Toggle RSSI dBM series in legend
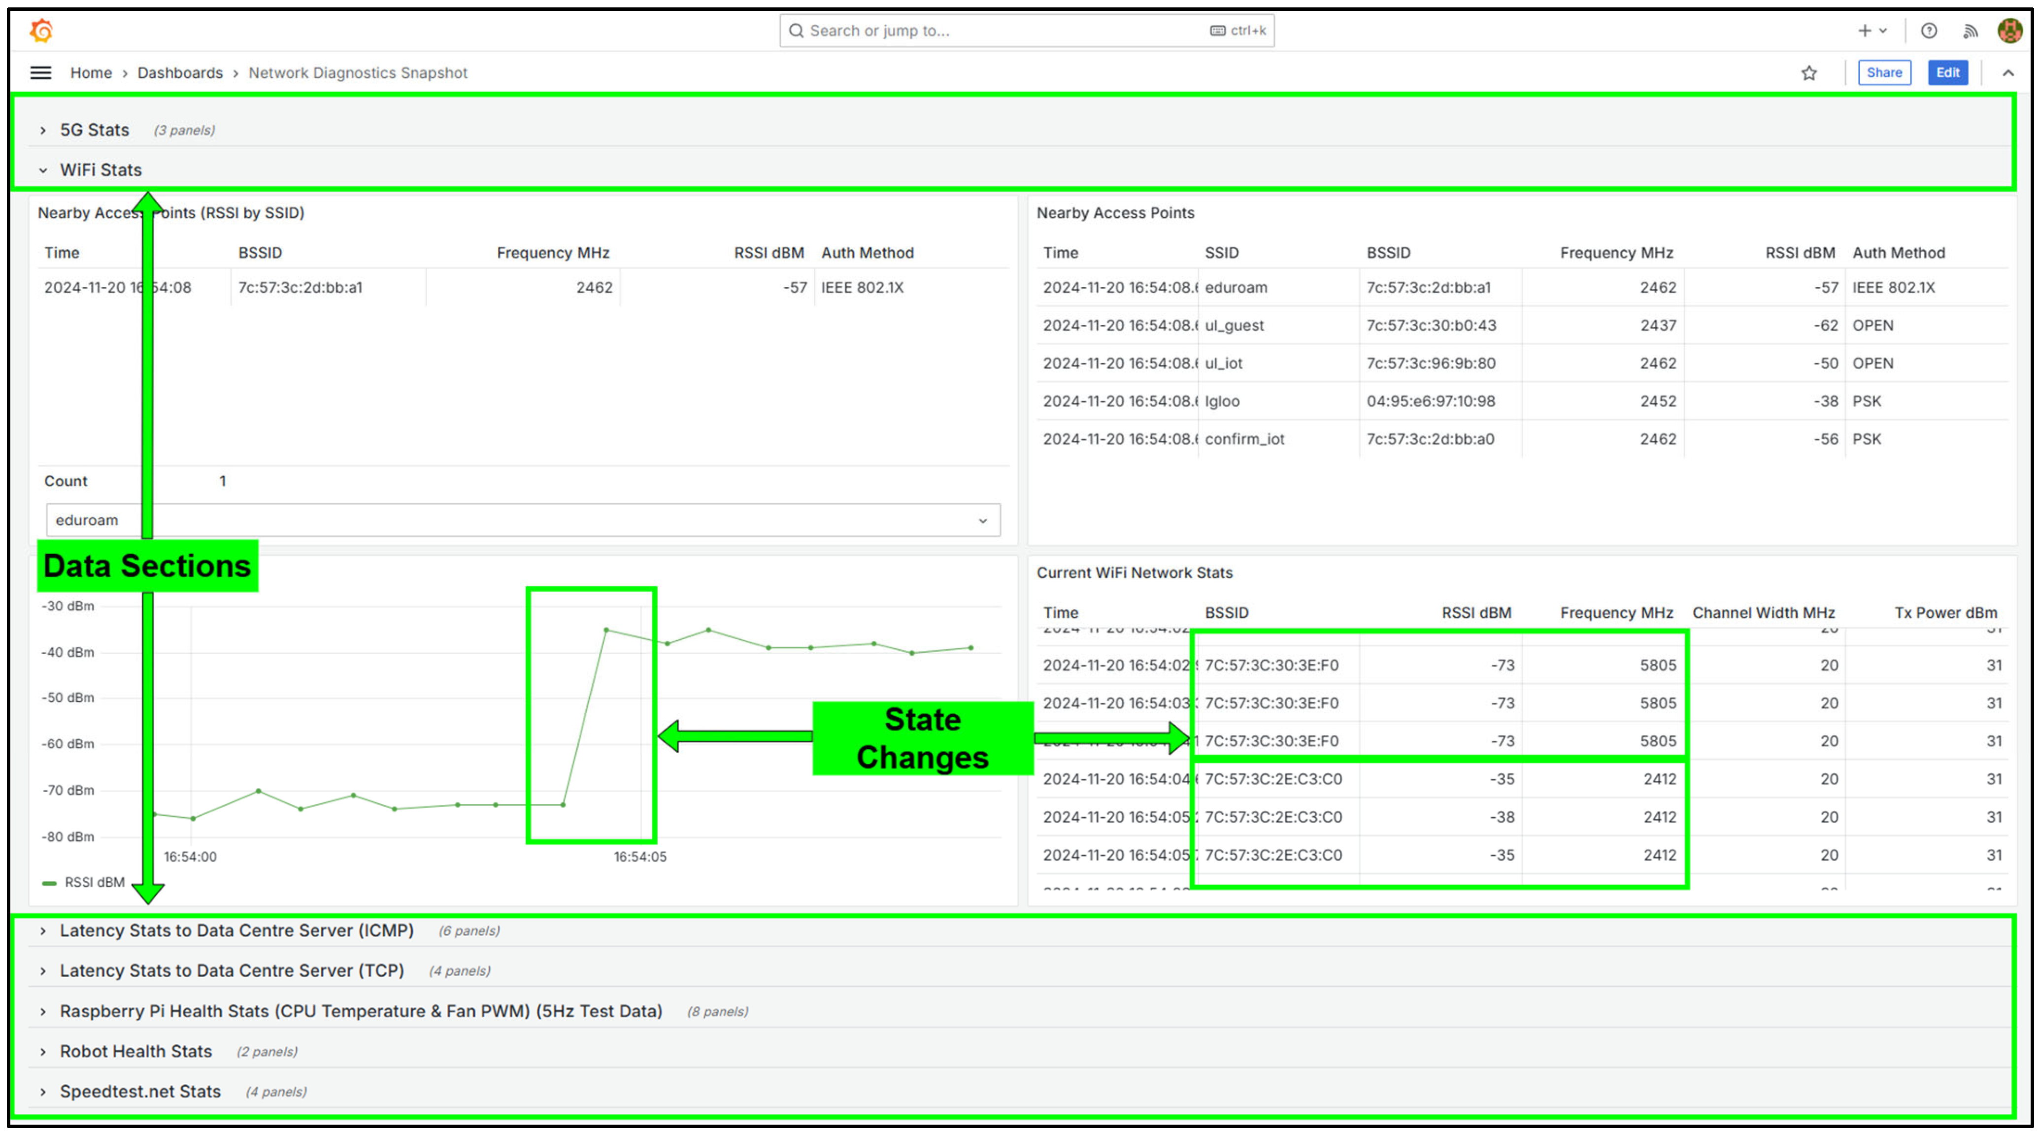2039x1134 pixels. (x=94, y=882)
